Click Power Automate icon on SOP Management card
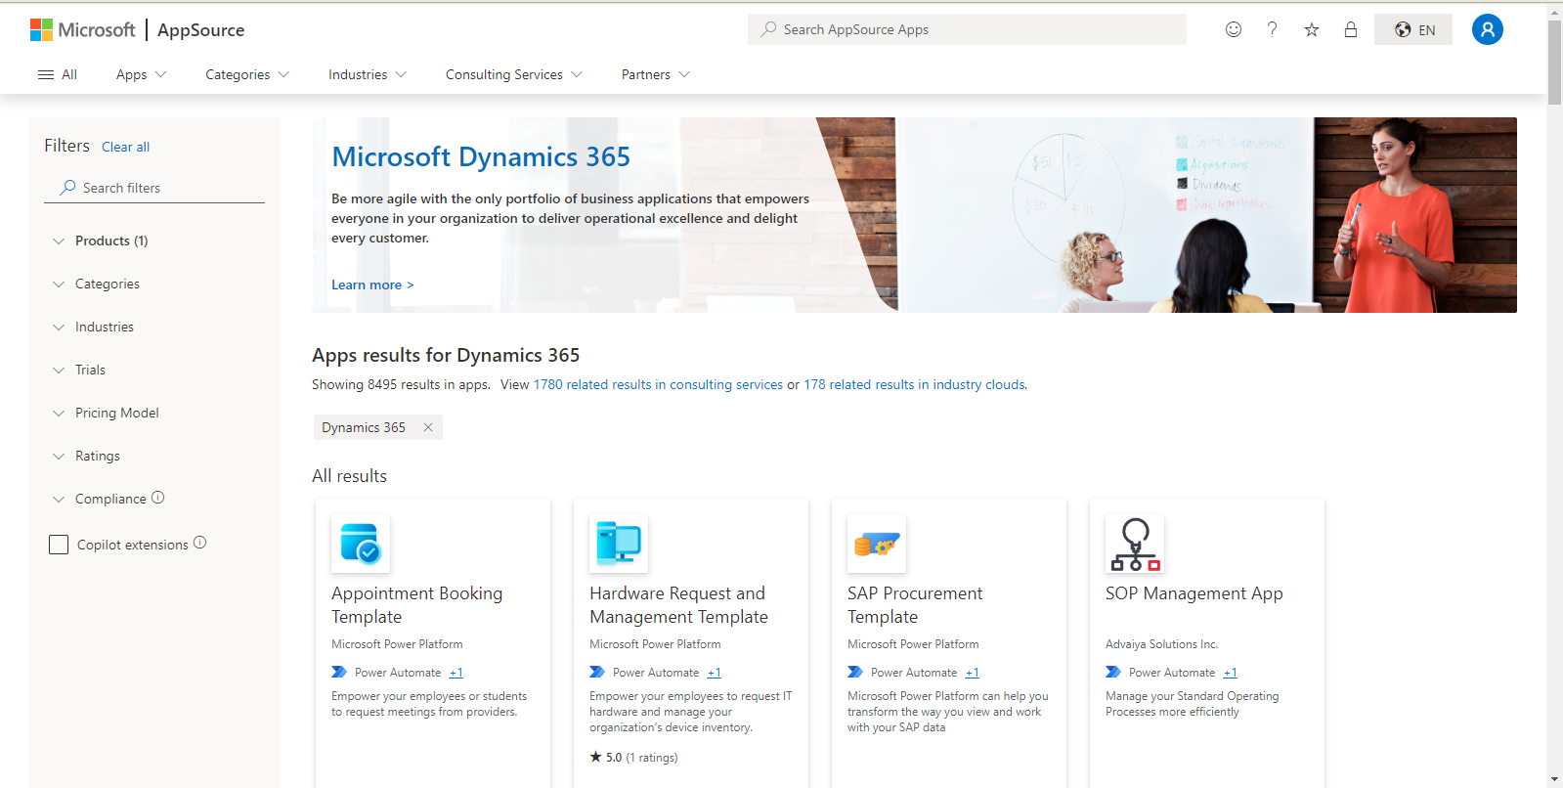 click(1113, 672)
